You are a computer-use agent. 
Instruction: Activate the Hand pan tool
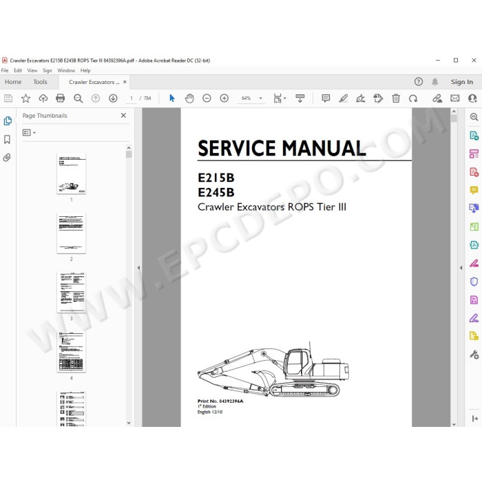[x=189, y=98]
